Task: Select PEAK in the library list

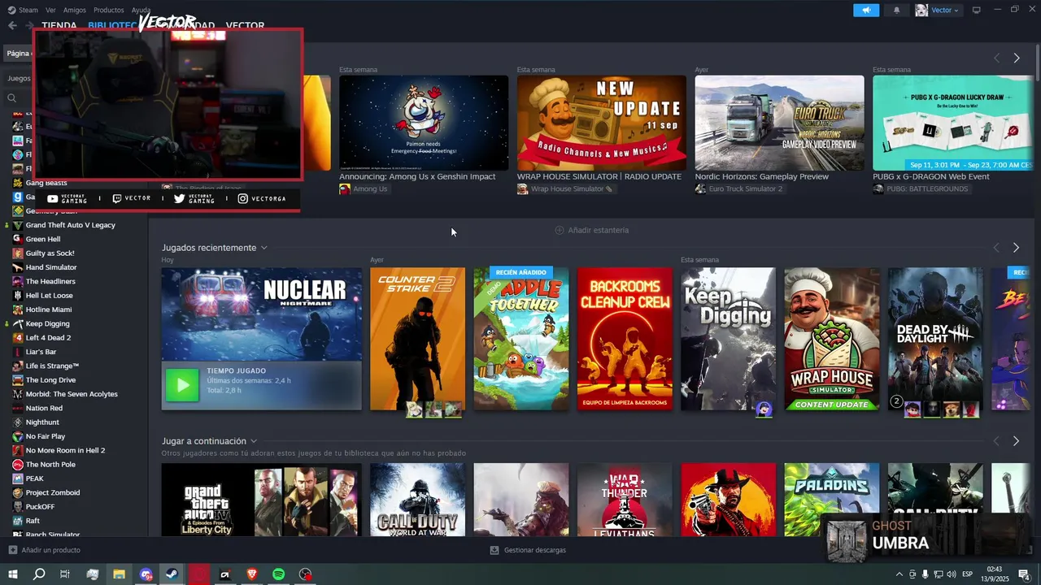Action: [x=34, y=479]
